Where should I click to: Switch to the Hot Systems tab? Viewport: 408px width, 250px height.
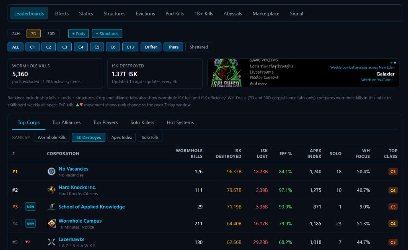click(x=180, y=122)
